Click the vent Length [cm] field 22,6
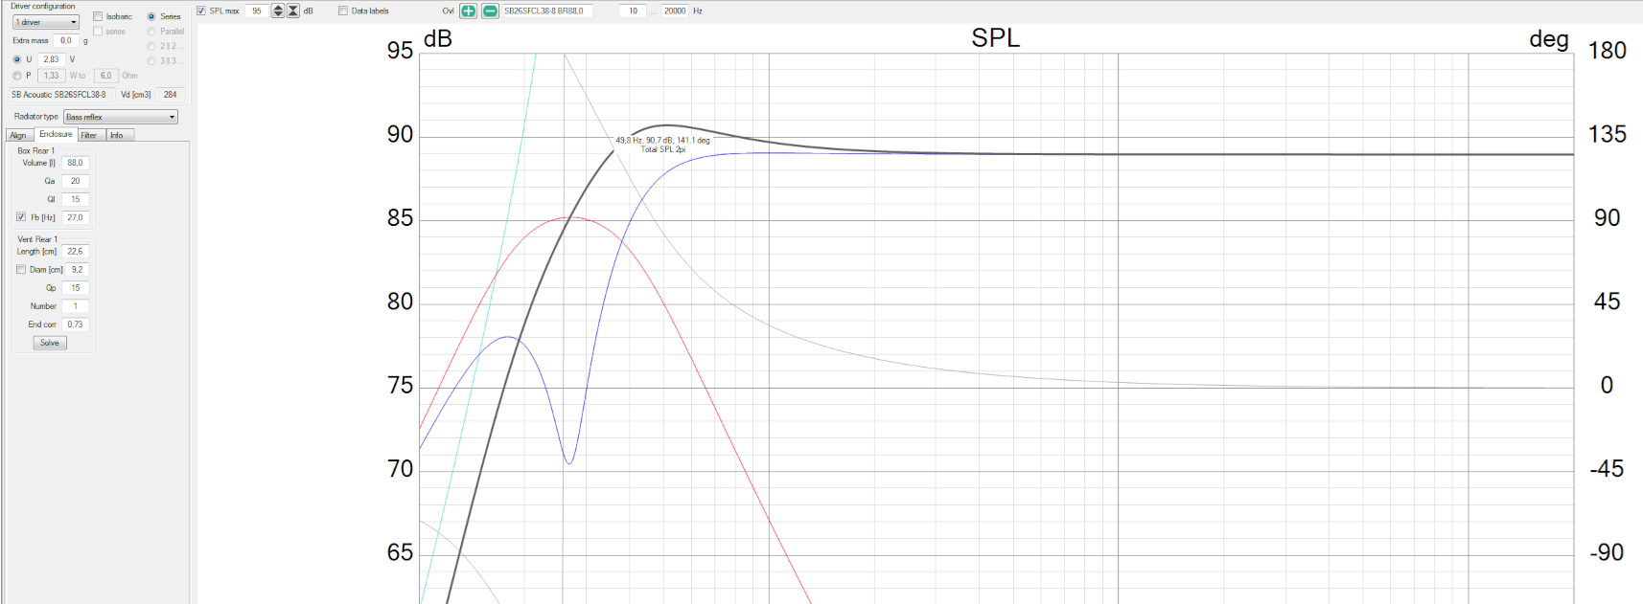Screen dimensions: 1643x604 tap(75, 252)
